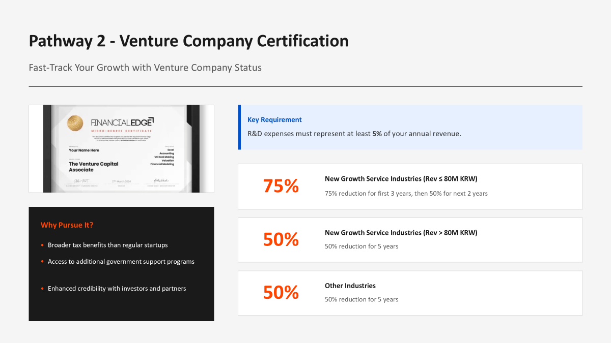The height and width of the screenshot is (343, 611).
Task: Click the FinancialEdge logo on the certificate
Action: tap(122, 122)
